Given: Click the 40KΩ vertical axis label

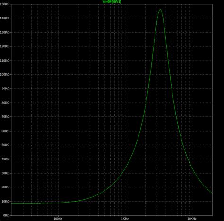Looking at the screenshot, I should [6, 159].
